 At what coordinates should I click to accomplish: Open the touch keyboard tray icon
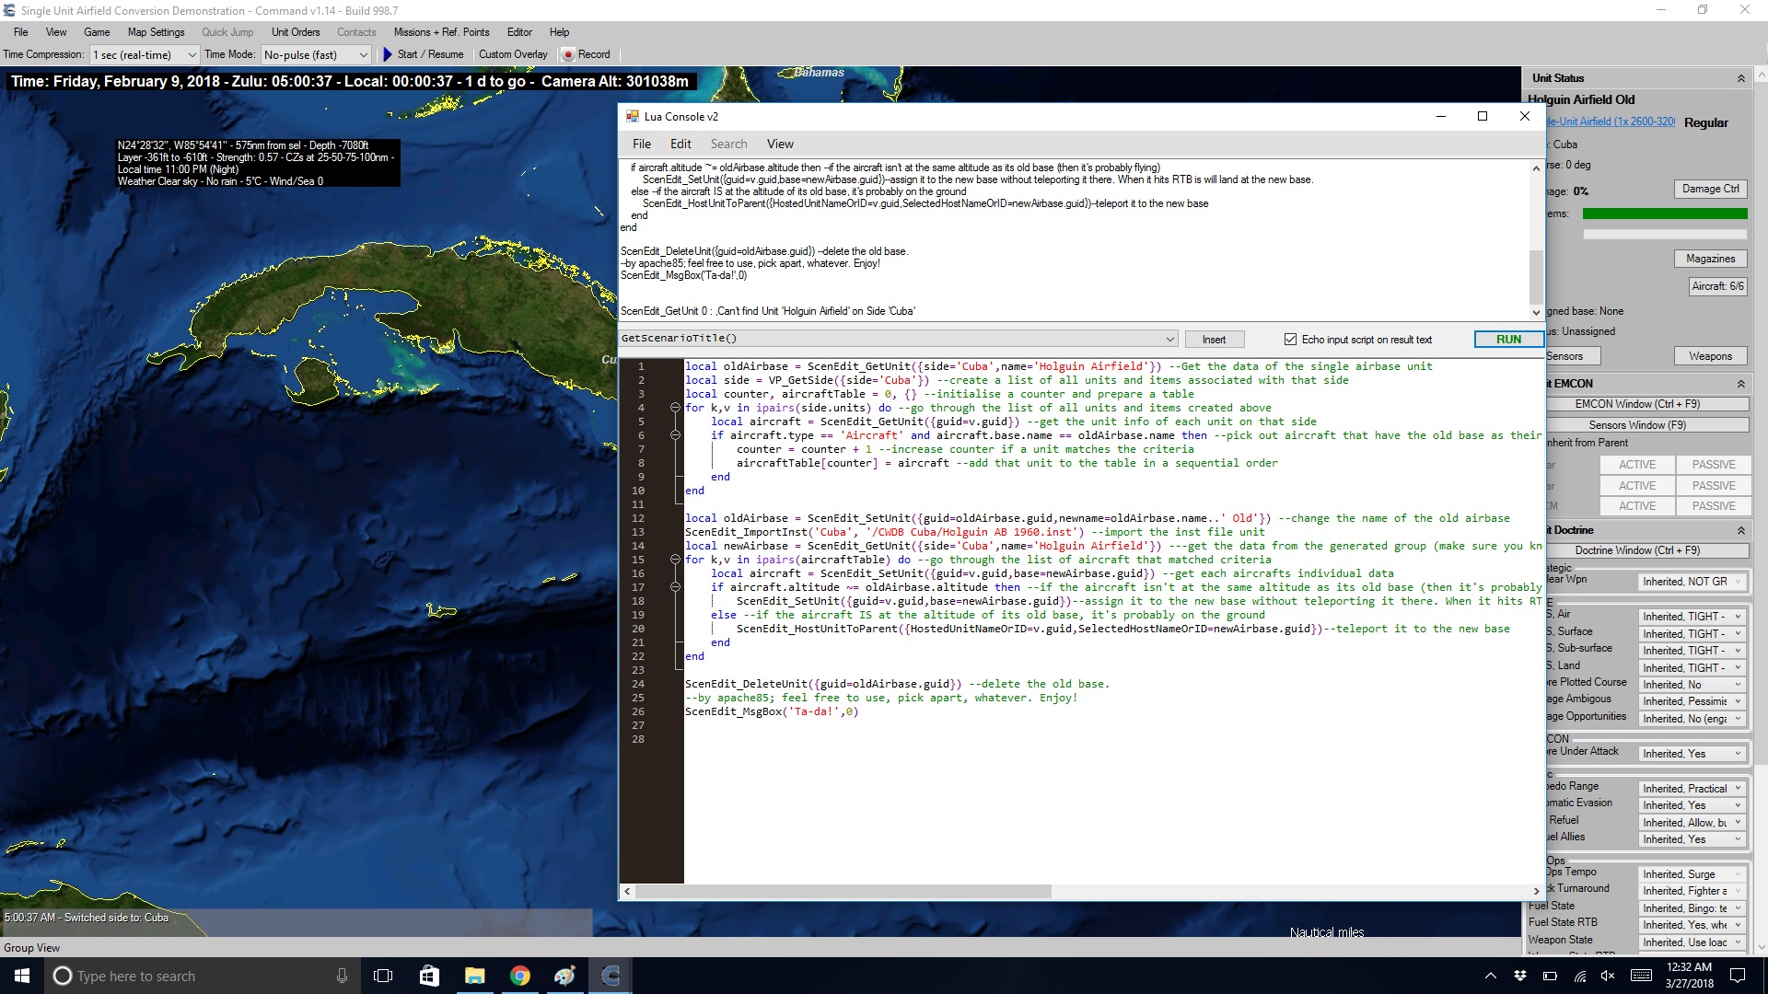(x=1641, y=976)
